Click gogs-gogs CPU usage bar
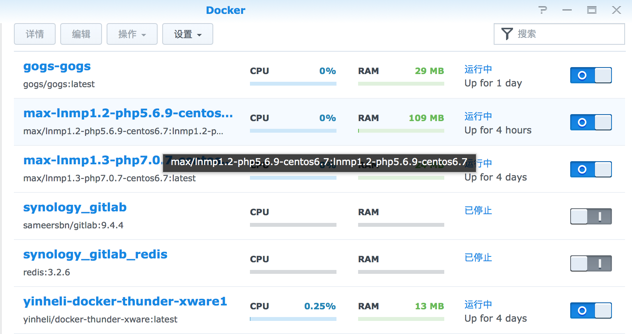 (x=293, y=84)
